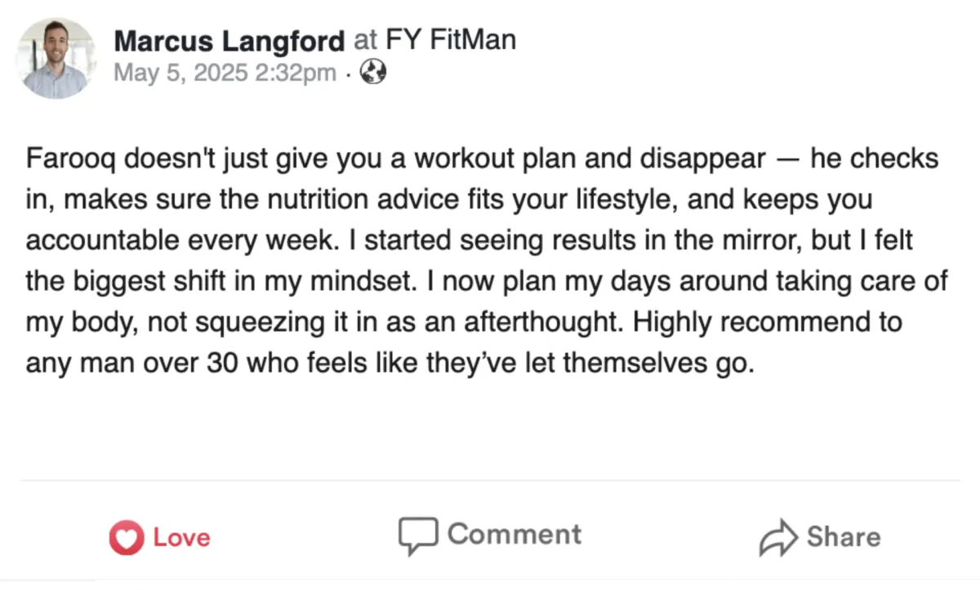Image resolution: width=980 pixels, height=590 pixels.
Task: Click the word "at" between name and page
Action: [366, 40]
